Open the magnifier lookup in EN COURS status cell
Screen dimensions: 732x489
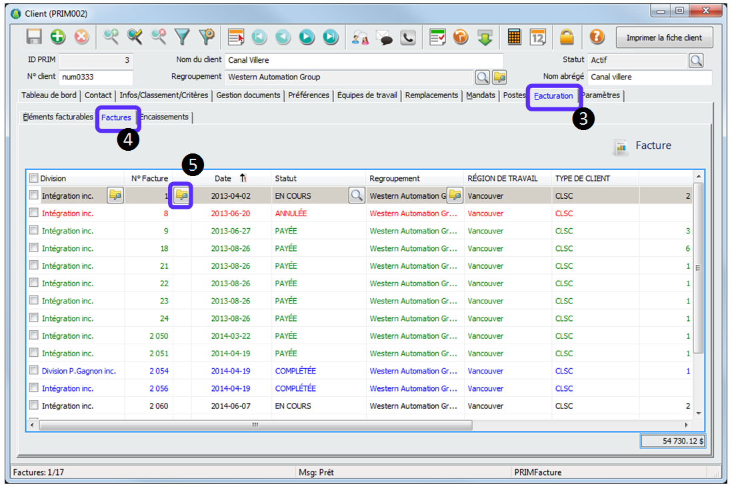[x=357, y=195]
